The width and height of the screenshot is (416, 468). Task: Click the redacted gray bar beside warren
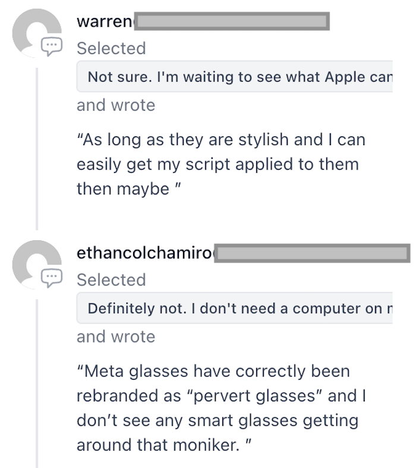[x=232, y=22]
